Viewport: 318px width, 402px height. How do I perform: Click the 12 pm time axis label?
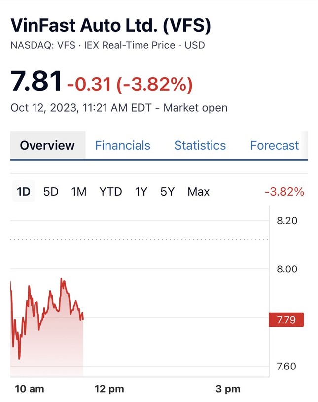coord(109,389)
